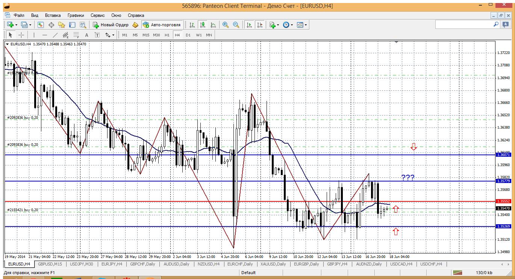This screenshot has height=279, width=515.
Task: Enable chart auto scroll
Action: pyautogui.click(x=249, y=25)
